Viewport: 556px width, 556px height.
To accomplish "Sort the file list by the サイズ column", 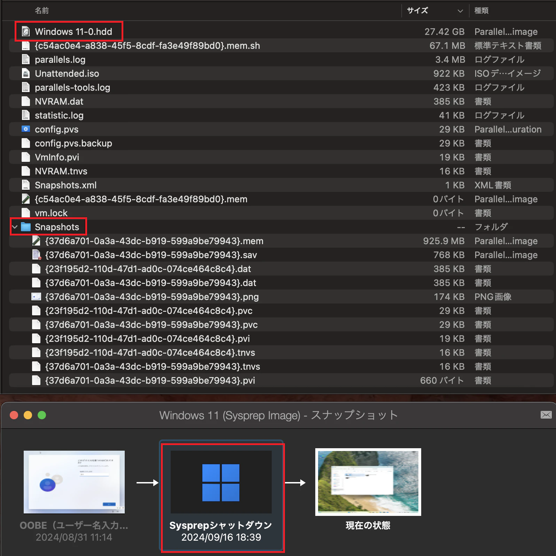I will 417,11.
